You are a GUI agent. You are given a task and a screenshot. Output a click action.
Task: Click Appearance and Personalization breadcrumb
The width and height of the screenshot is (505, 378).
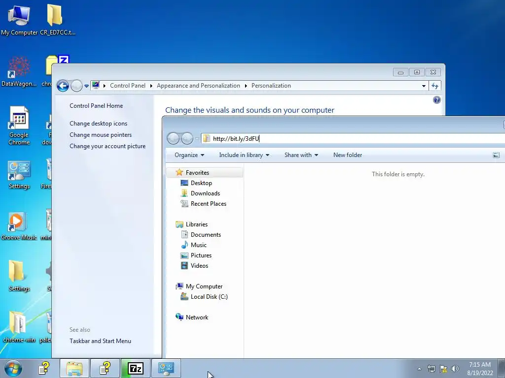(x=198, y=86)
